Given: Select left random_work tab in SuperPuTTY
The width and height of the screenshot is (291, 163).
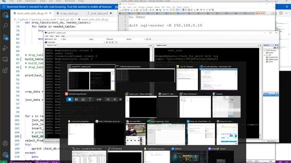Looking at the screenshot, I should 51,45.
